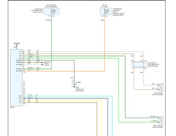Screen dimensions: 176x136
Task: Click the HOT WITH RAP RELAY ENERGIZED text
Action: click(x=51, y=6)
